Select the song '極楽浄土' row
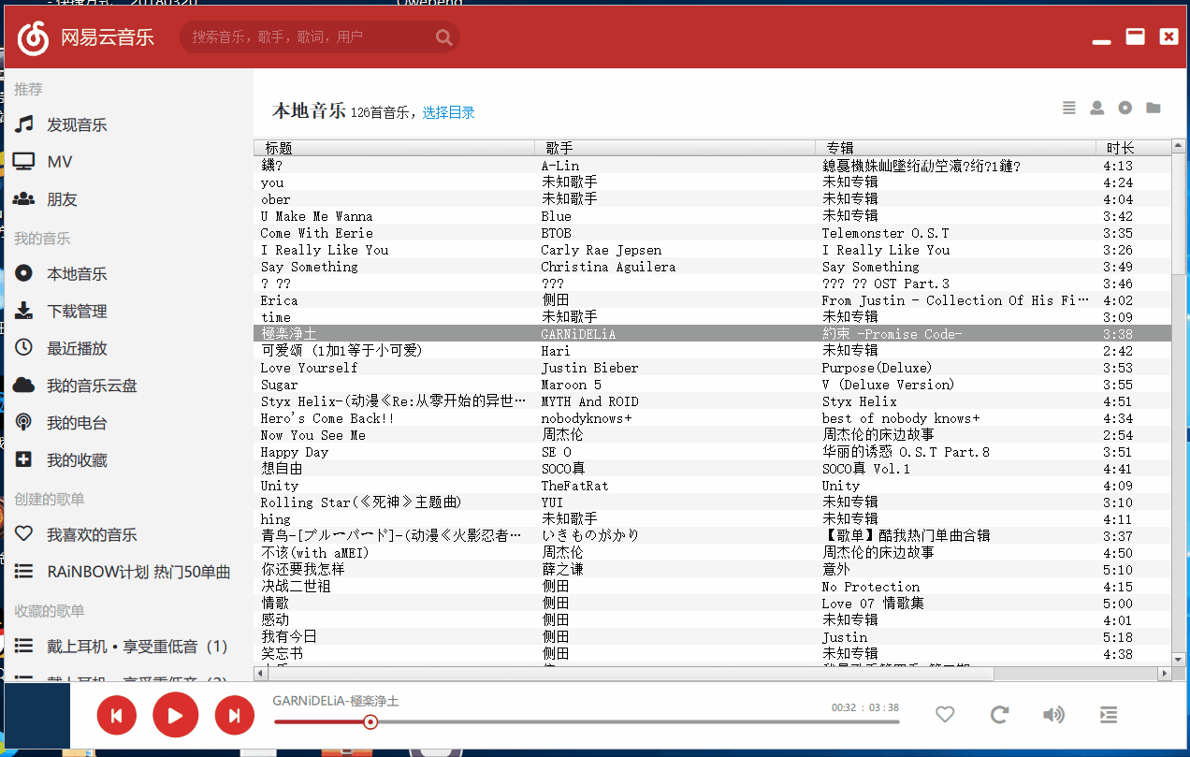 [712, 334]
